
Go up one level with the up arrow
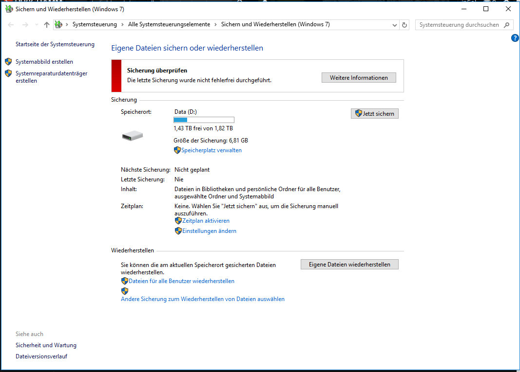point(47,24)
